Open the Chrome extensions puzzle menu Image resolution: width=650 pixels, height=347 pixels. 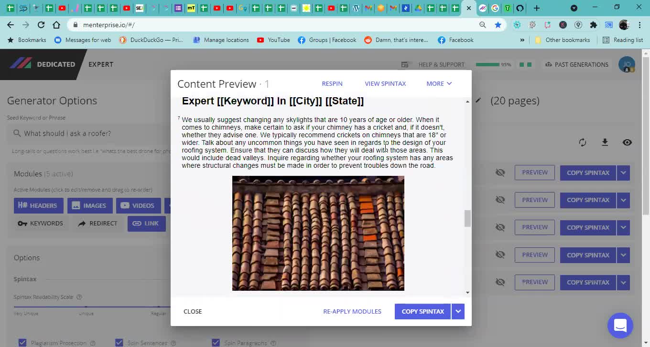tap(594, 25)
